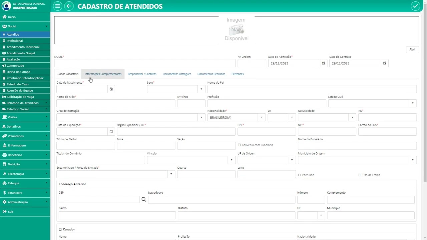This screenshot has width=427, height=240.
Task: Tick the Curador checkbox
Action: (x=60, y=229)
